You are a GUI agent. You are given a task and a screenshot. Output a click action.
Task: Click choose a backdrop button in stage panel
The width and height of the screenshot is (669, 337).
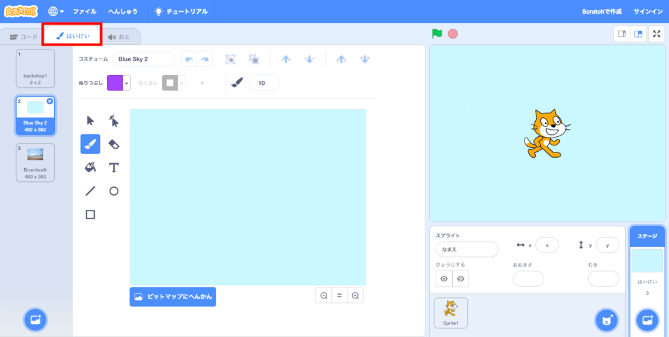coord(647,321)
